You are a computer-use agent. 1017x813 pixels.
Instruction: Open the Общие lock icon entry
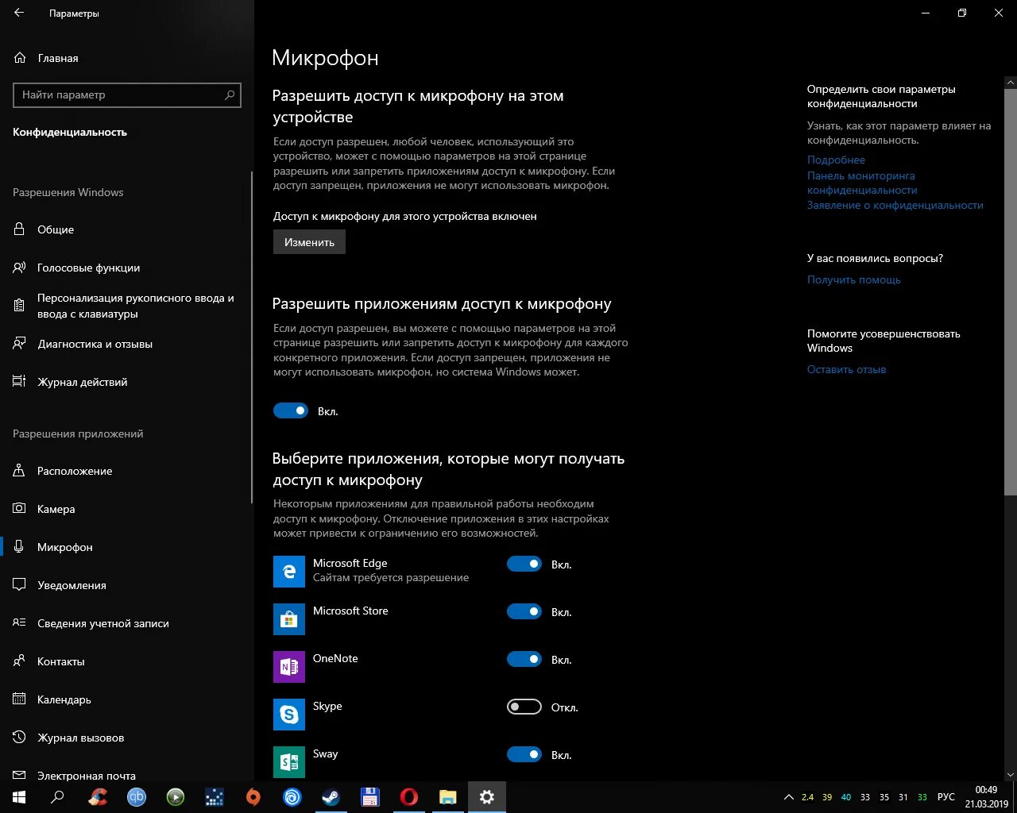[19, 229]
